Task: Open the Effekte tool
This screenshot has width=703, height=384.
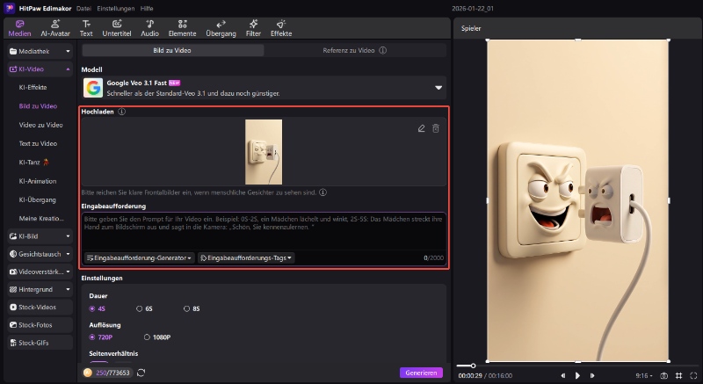Action: pos(281,28)
